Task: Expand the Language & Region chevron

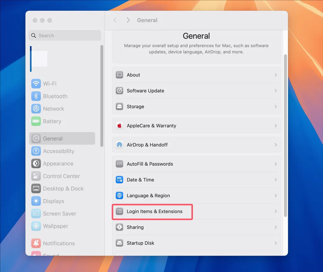Action: pos(276,196)
